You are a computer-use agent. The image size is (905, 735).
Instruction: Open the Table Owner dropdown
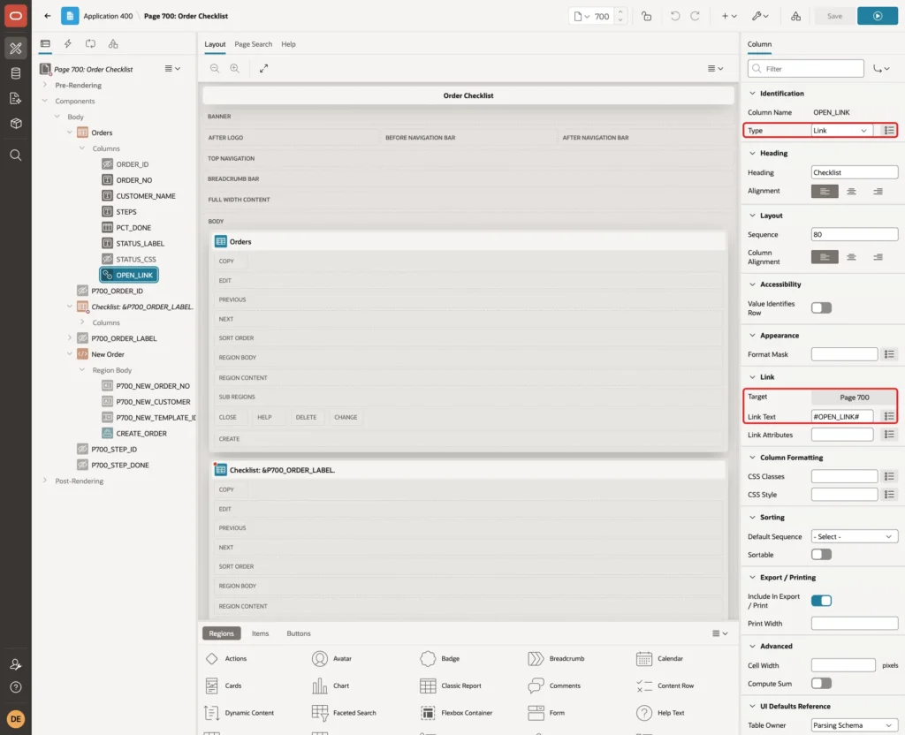855,726
